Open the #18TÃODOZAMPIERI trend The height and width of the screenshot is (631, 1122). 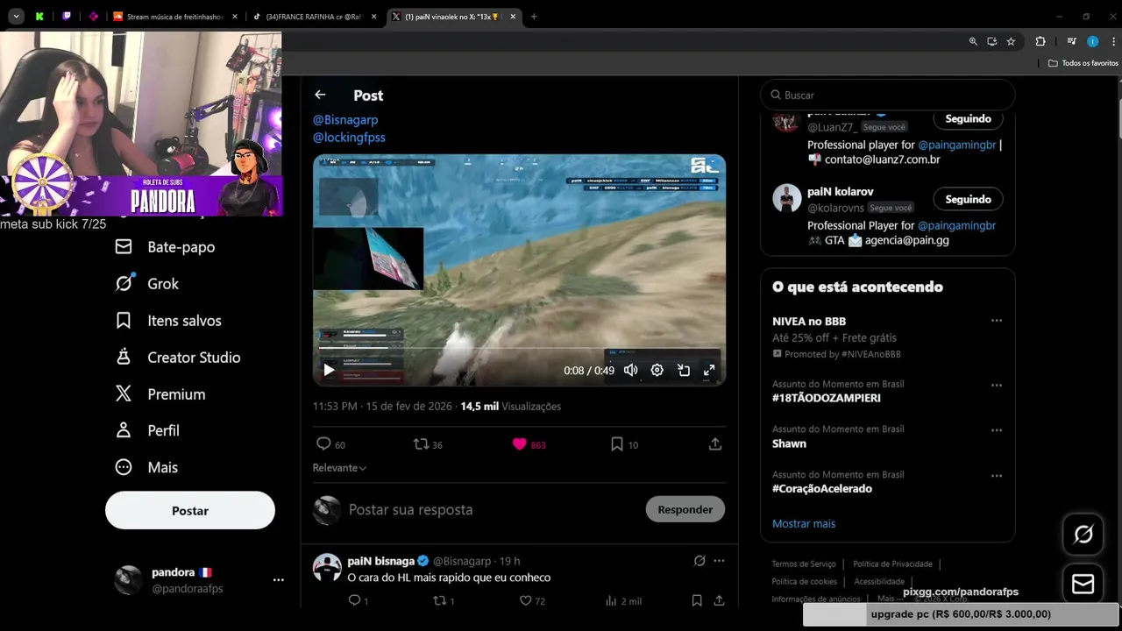827,398
